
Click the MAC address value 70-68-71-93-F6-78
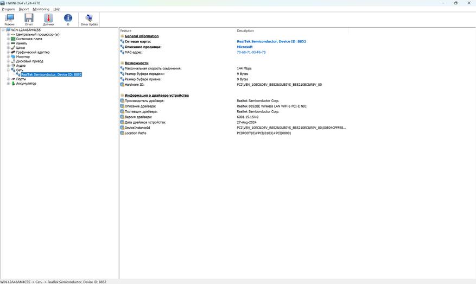(251, 52)
